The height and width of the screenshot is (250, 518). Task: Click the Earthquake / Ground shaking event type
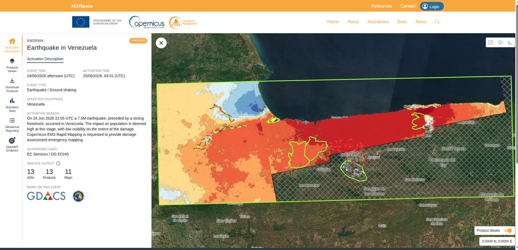(x=51, y=90)
